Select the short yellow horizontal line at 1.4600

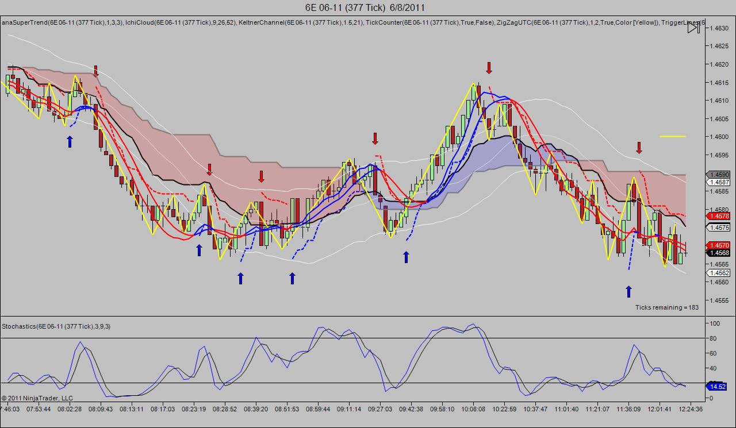[673, 137]
